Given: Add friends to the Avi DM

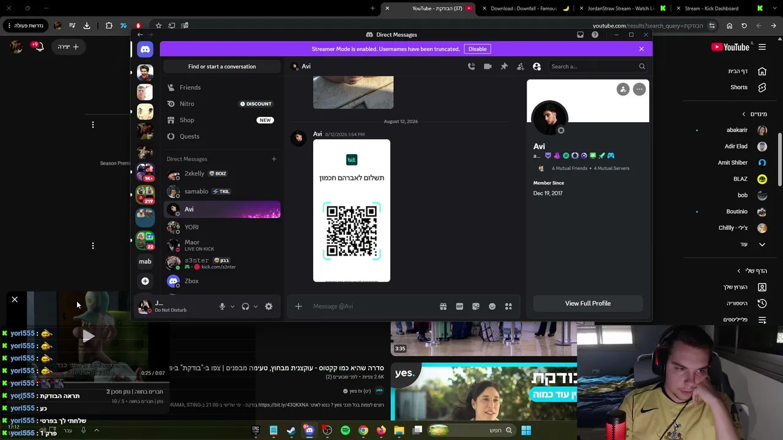Looking at the screenshot, I should pos(521,67).
